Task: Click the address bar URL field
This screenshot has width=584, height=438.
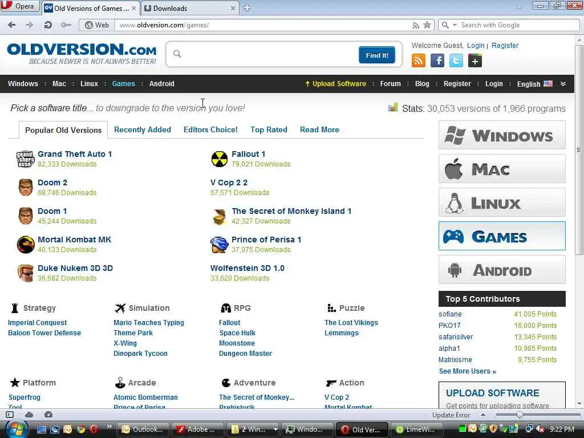Action: 262,25
